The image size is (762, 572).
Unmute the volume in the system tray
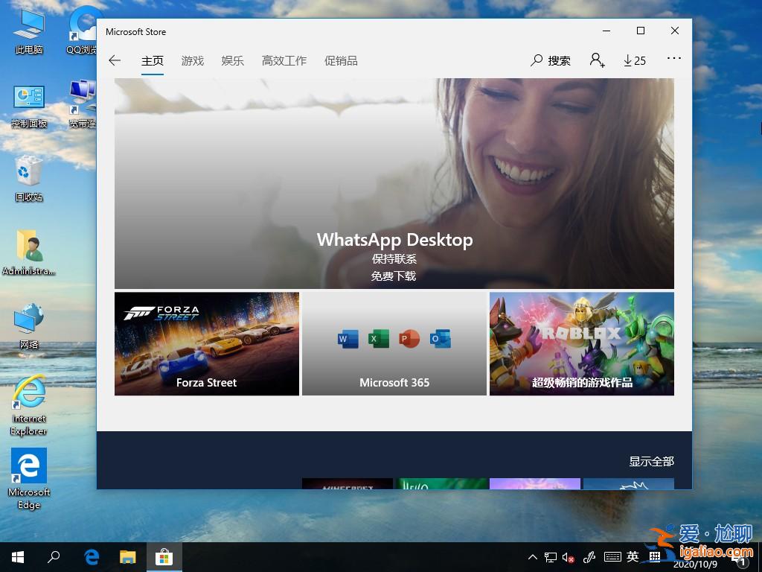pos(568,556)
